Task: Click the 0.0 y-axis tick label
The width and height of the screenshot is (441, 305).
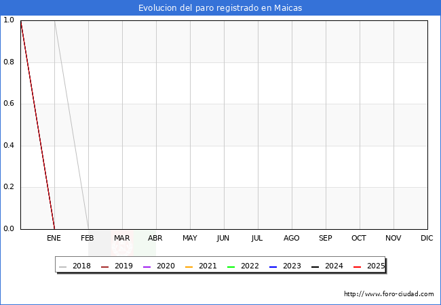Action: click(9, 229)
